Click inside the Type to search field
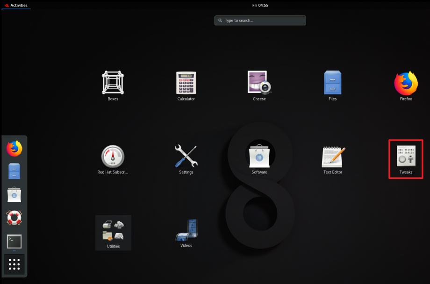 [260, 20]
